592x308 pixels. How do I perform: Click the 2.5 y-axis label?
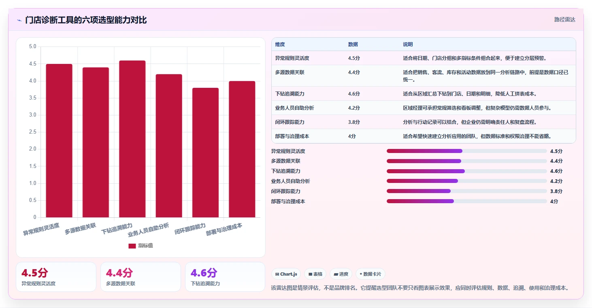[x=33, y=132]
